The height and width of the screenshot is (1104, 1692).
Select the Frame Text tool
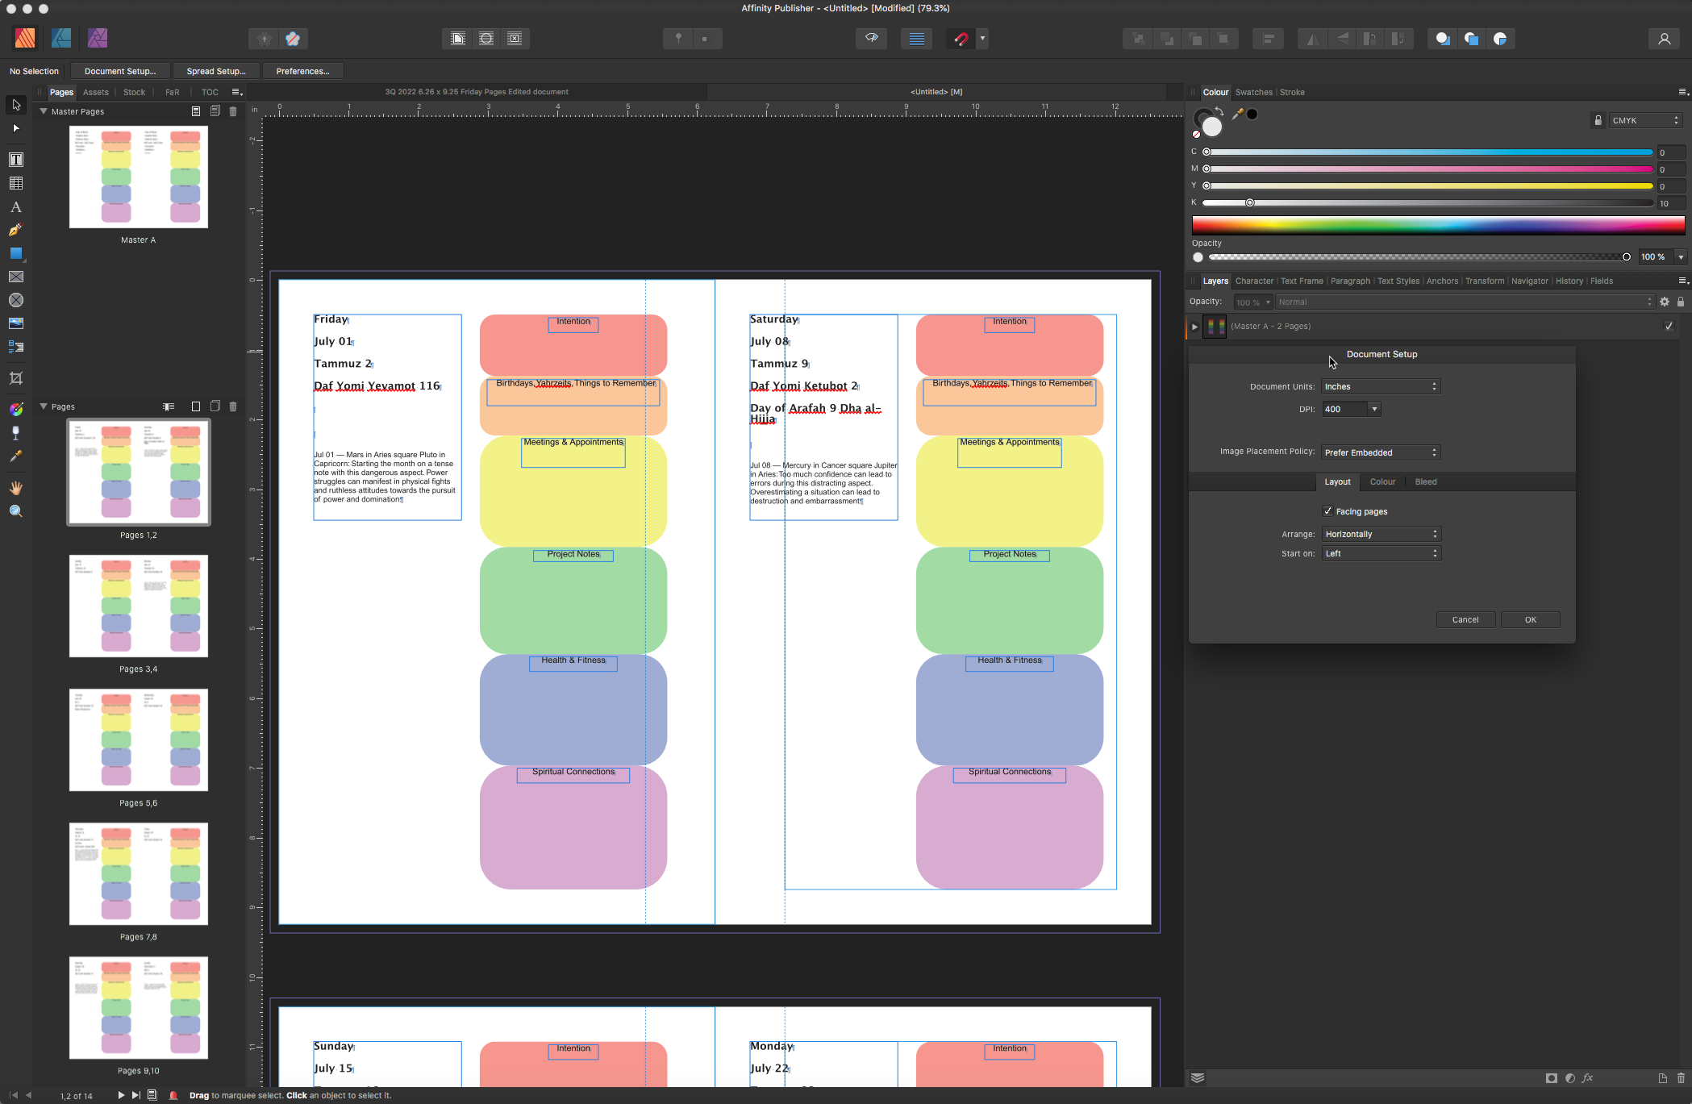pos(16,160)
